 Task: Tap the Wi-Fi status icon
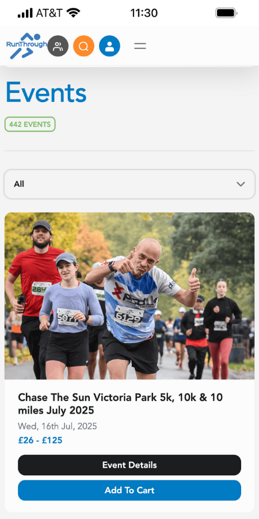(x=73, y=13)
